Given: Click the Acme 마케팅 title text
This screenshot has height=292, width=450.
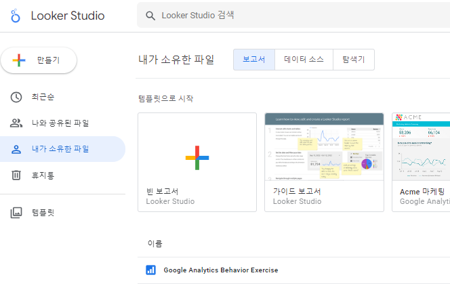Looking at the screenshot, I should click(x=422, y=192).
